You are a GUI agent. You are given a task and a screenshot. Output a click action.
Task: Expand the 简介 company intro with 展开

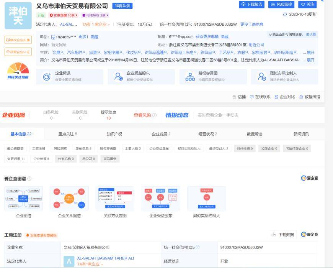[x=310, y=60]
